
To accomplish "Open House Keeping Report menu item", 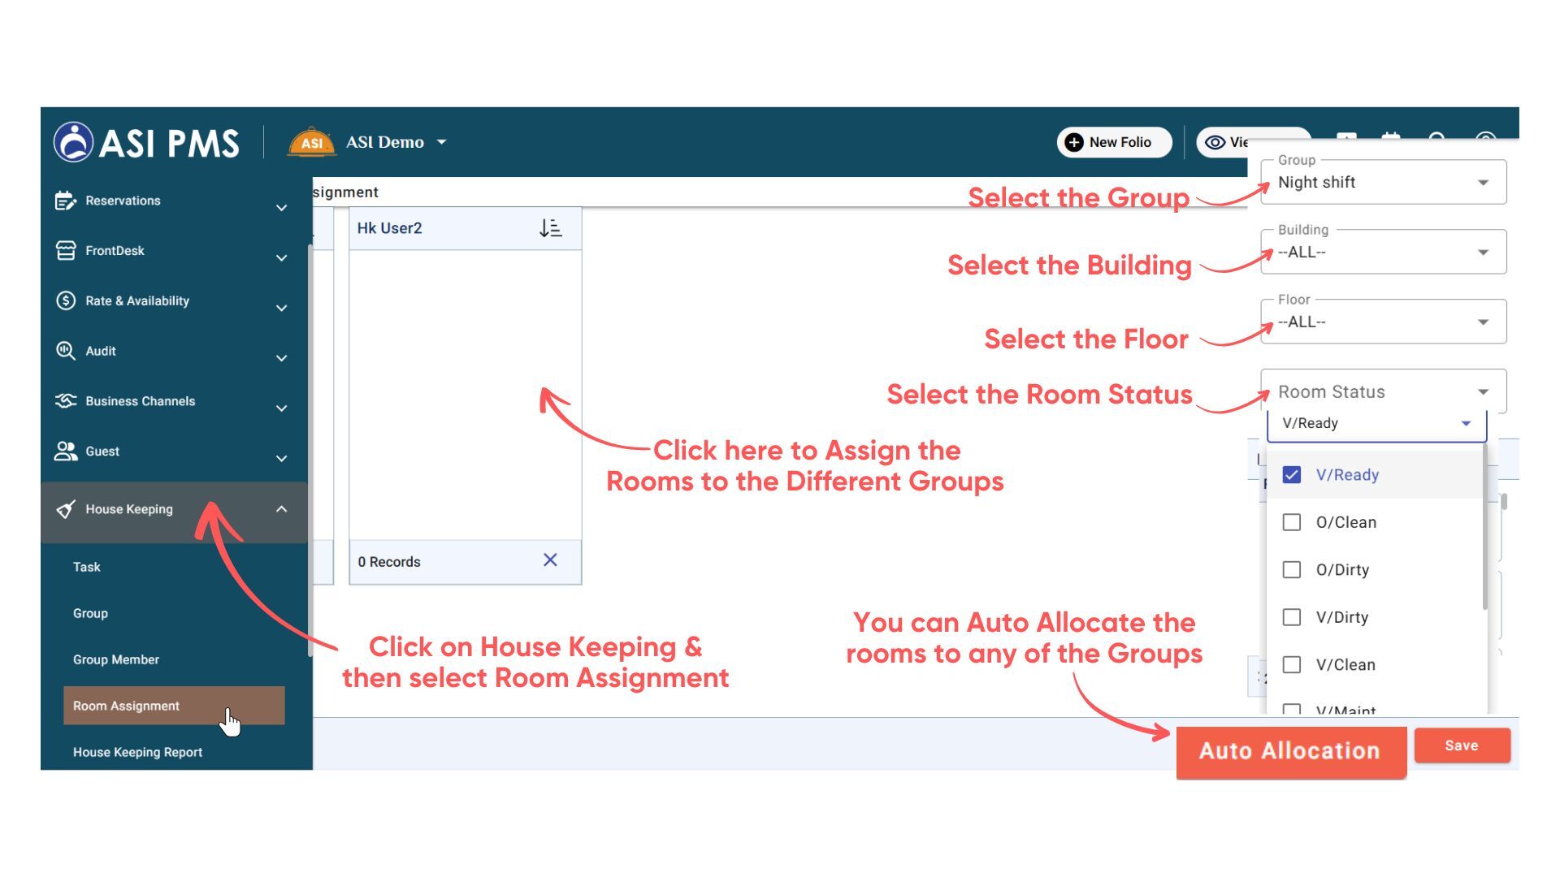I will pyautogui.click(x=137, y=752).
